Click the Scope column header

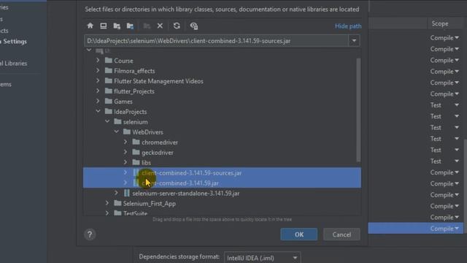(x=439, y=23)
